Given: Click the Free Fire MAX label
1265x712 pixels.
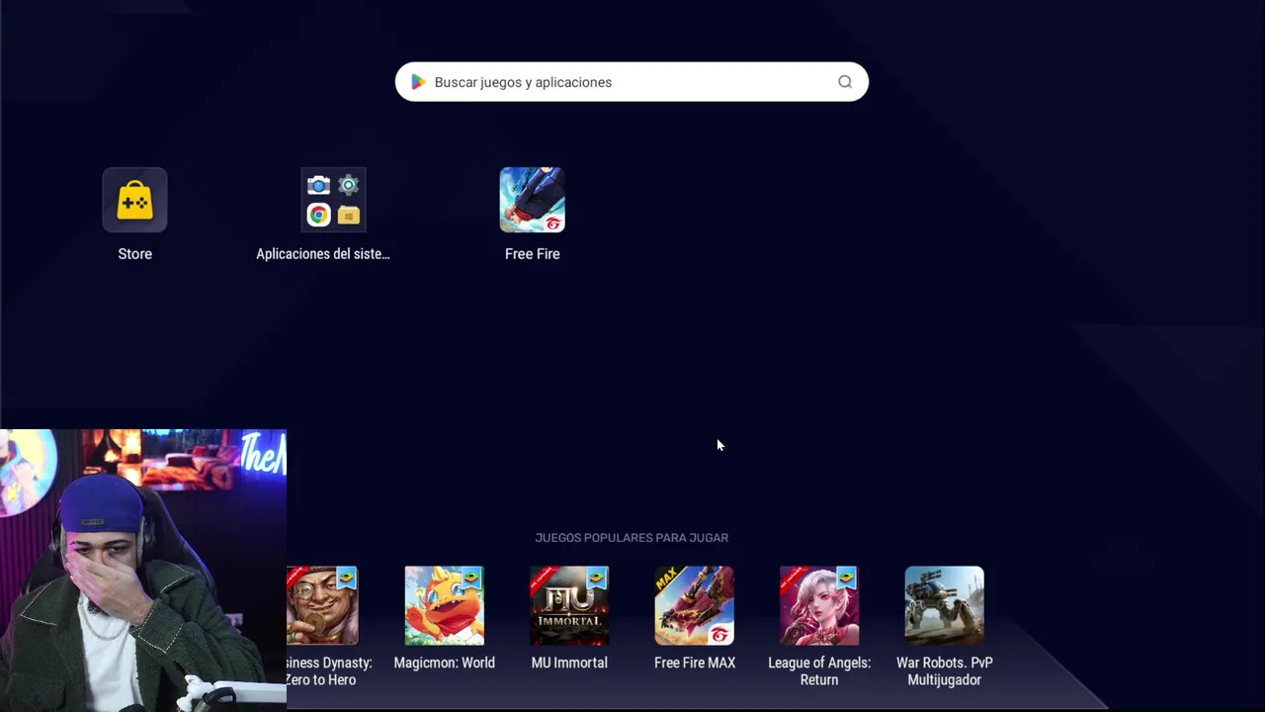Looking at the screenshot, I should pos(695,663).
